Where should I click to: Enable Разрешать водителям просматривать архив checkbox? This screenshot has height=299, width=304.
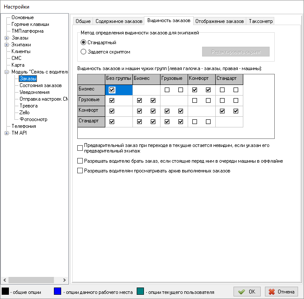[x=80, y=171]
